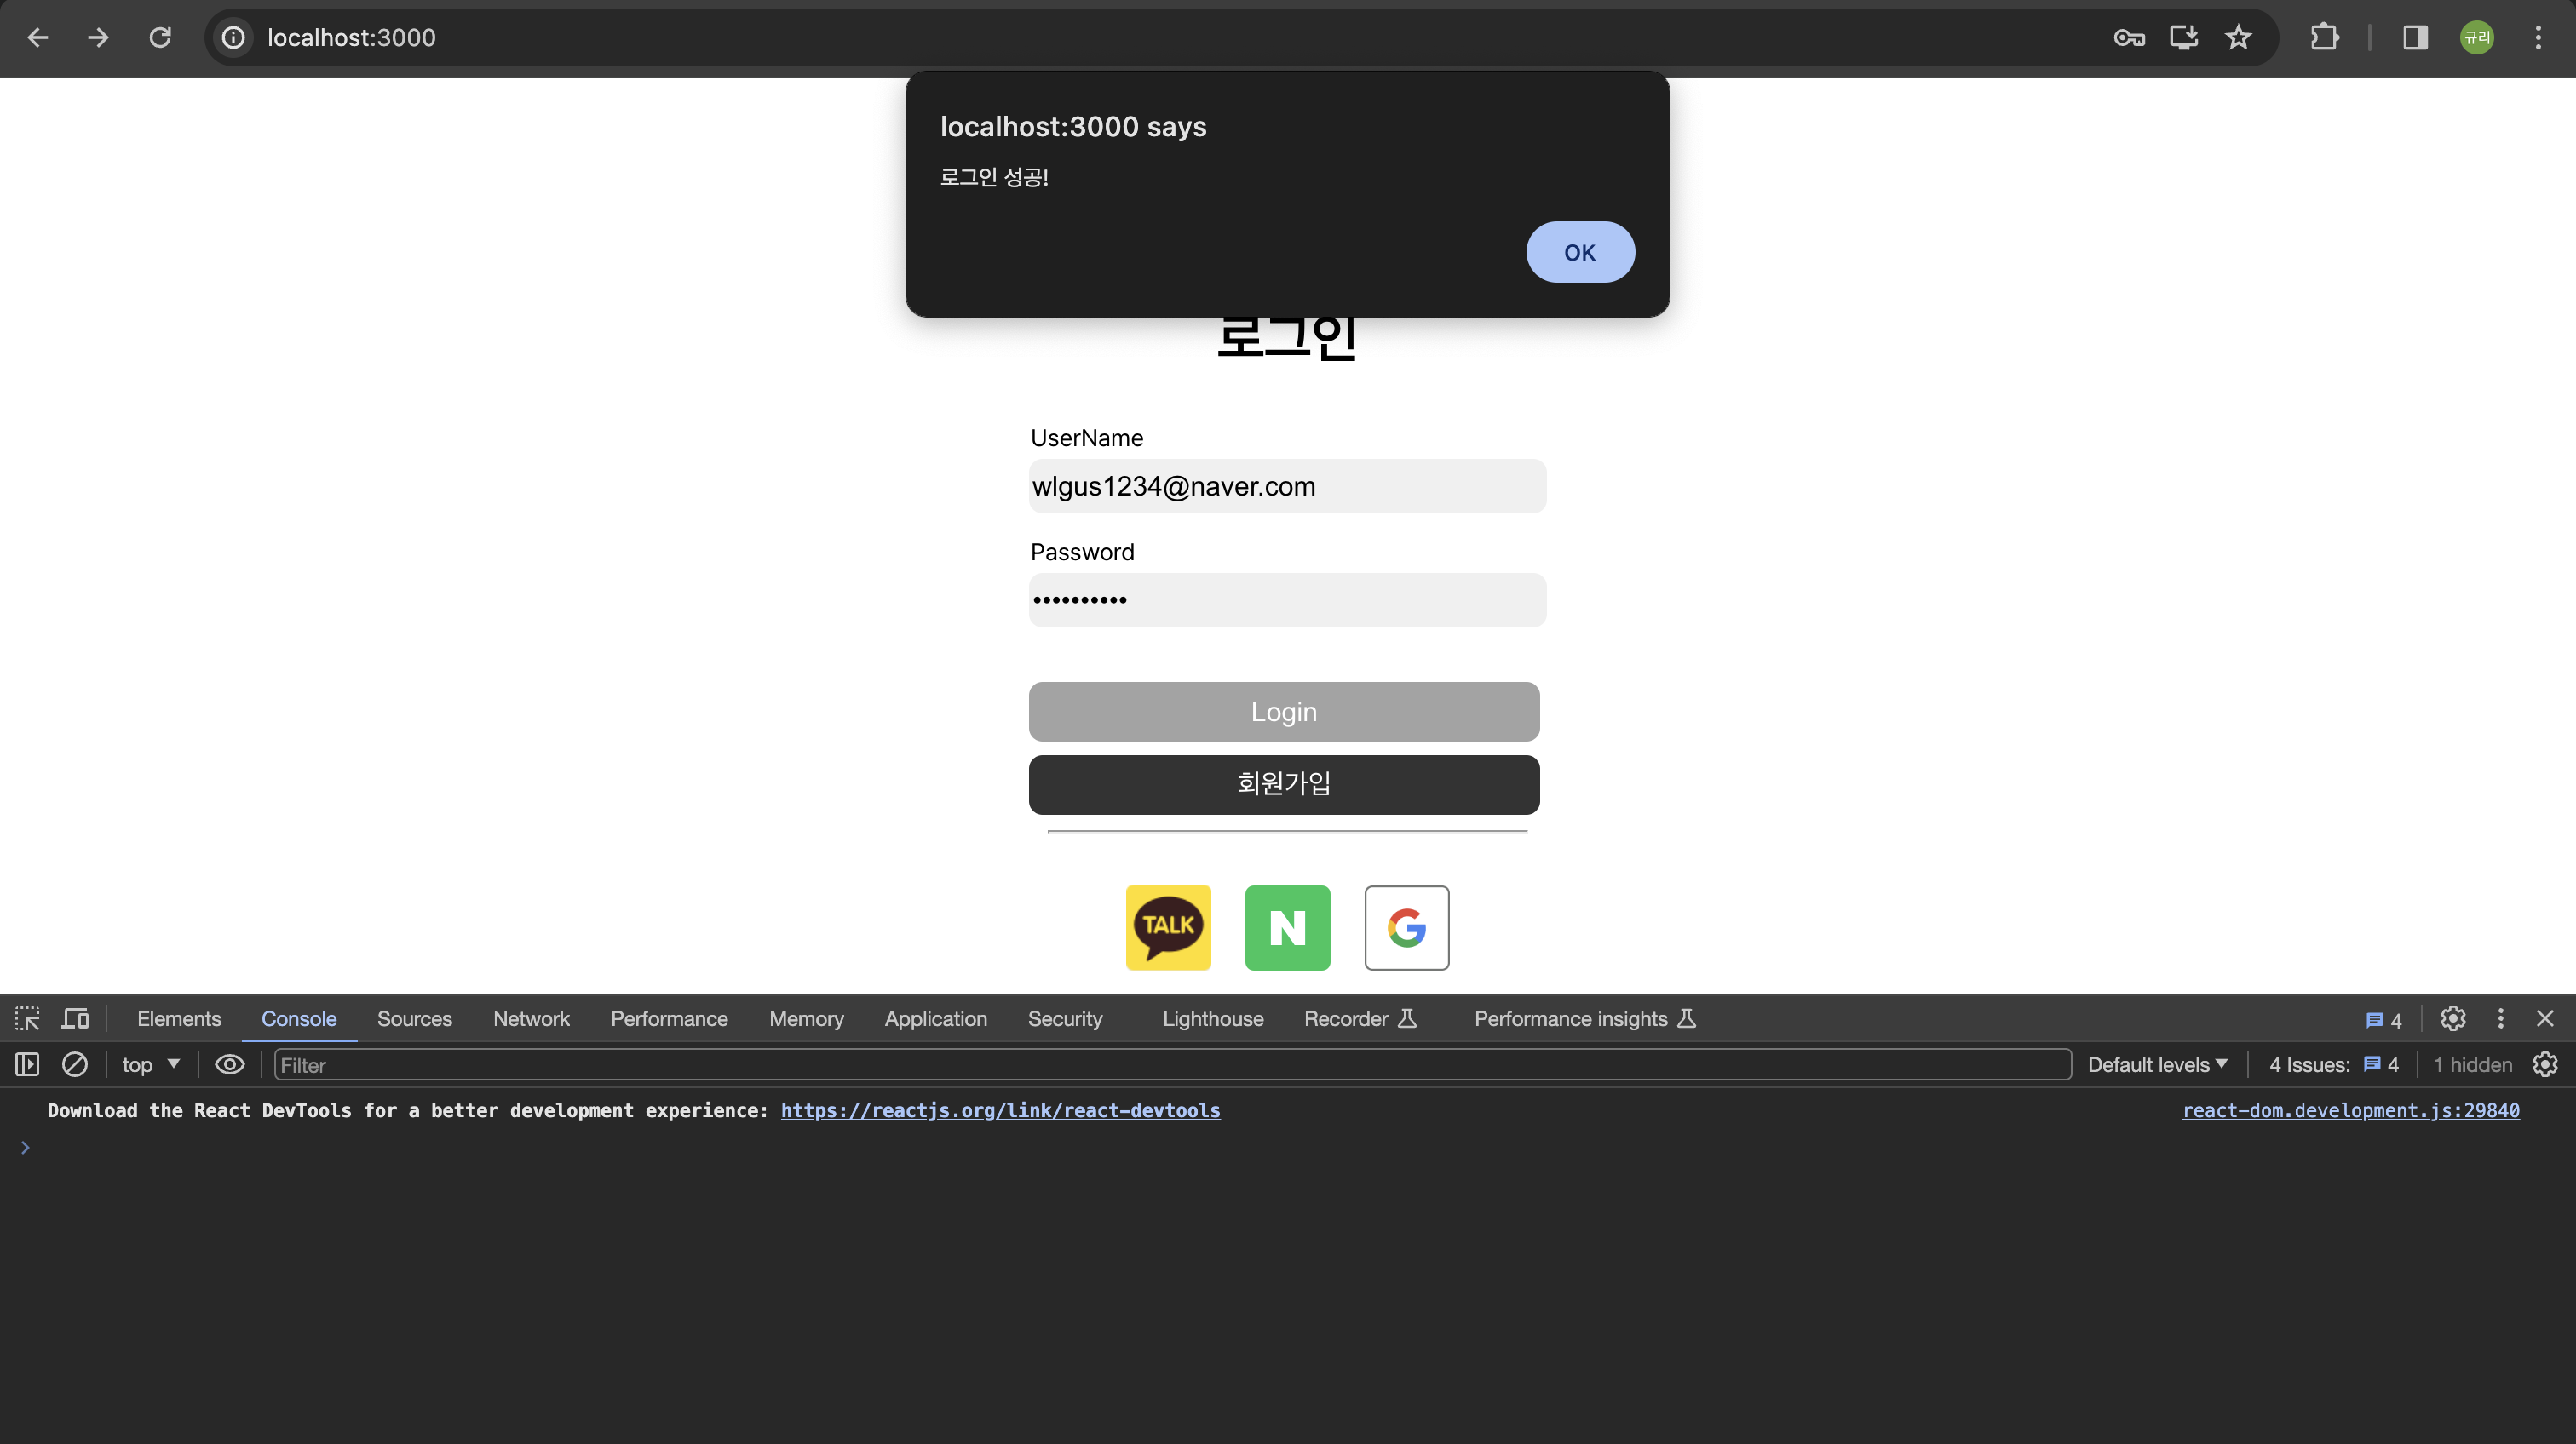Image resolution: width=2576 pixels, height=1444 pixels.
Task: Click the Google login icon
Action: [1406, 927]
